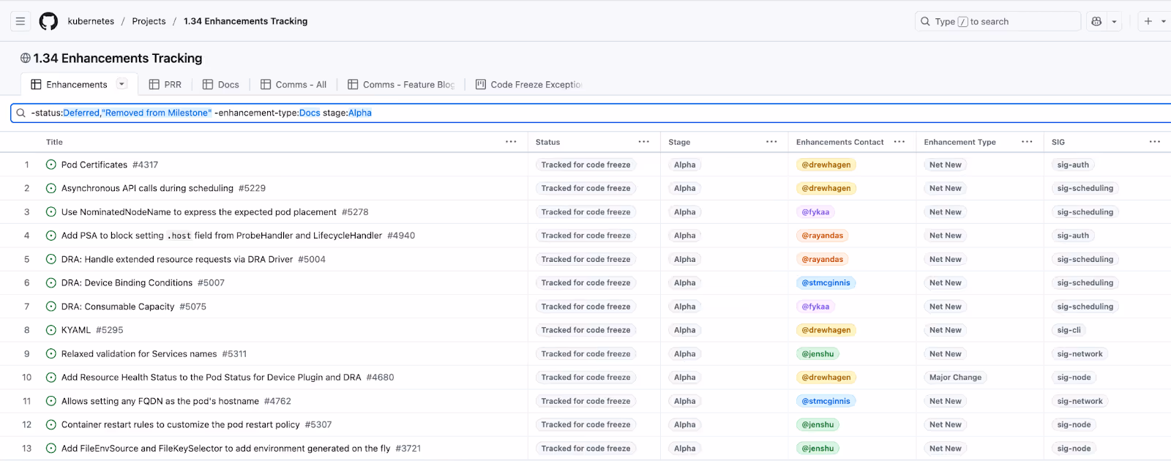The height and width of the screenshot is (461, 1171).
Task: Switch to the PRR tab
Action: point(165,84)
